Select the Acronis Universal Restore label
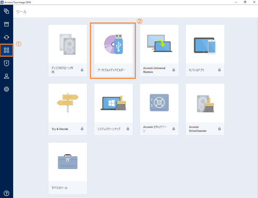Image resolution: width=258 pixels, height=198 pixels. click(154, 70)
